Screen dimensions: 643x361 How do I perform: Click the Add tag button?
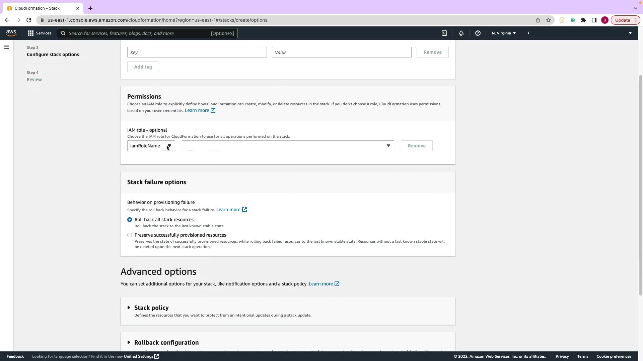point(143,67)
